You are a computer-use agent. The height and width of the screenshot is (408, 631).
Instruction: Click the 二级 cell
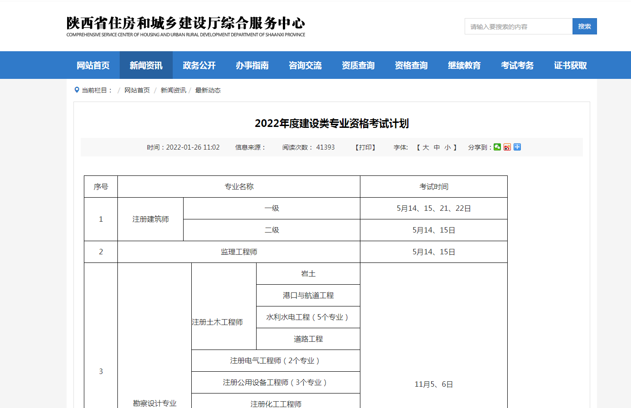(272, 230)
